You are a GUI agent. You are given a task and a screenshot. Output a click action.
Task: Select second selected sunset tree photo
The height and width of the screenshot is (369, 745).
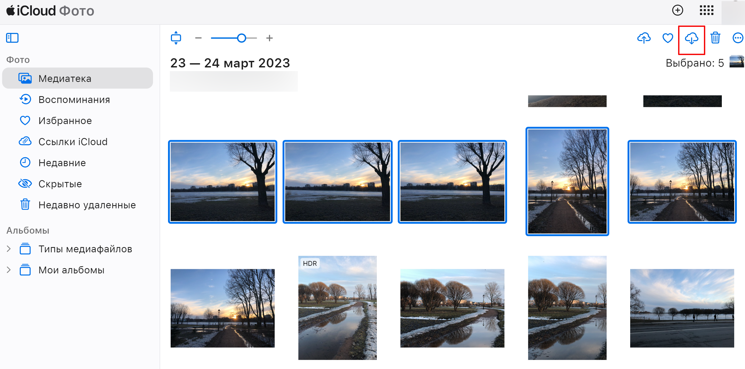tap(338, 182)
